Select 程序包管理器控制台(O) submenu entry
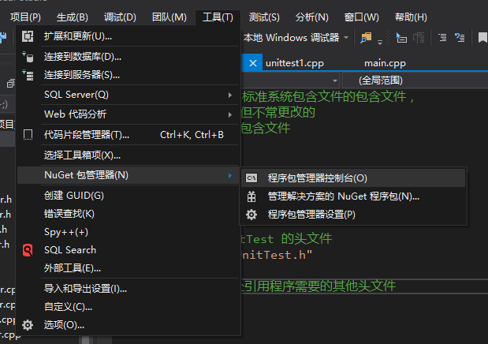Screen dimensions: 488x344 pos(353,178)
